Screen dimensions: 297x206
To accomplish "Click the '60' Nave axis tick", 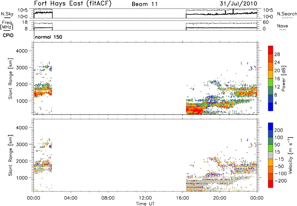I will (265, 22).
